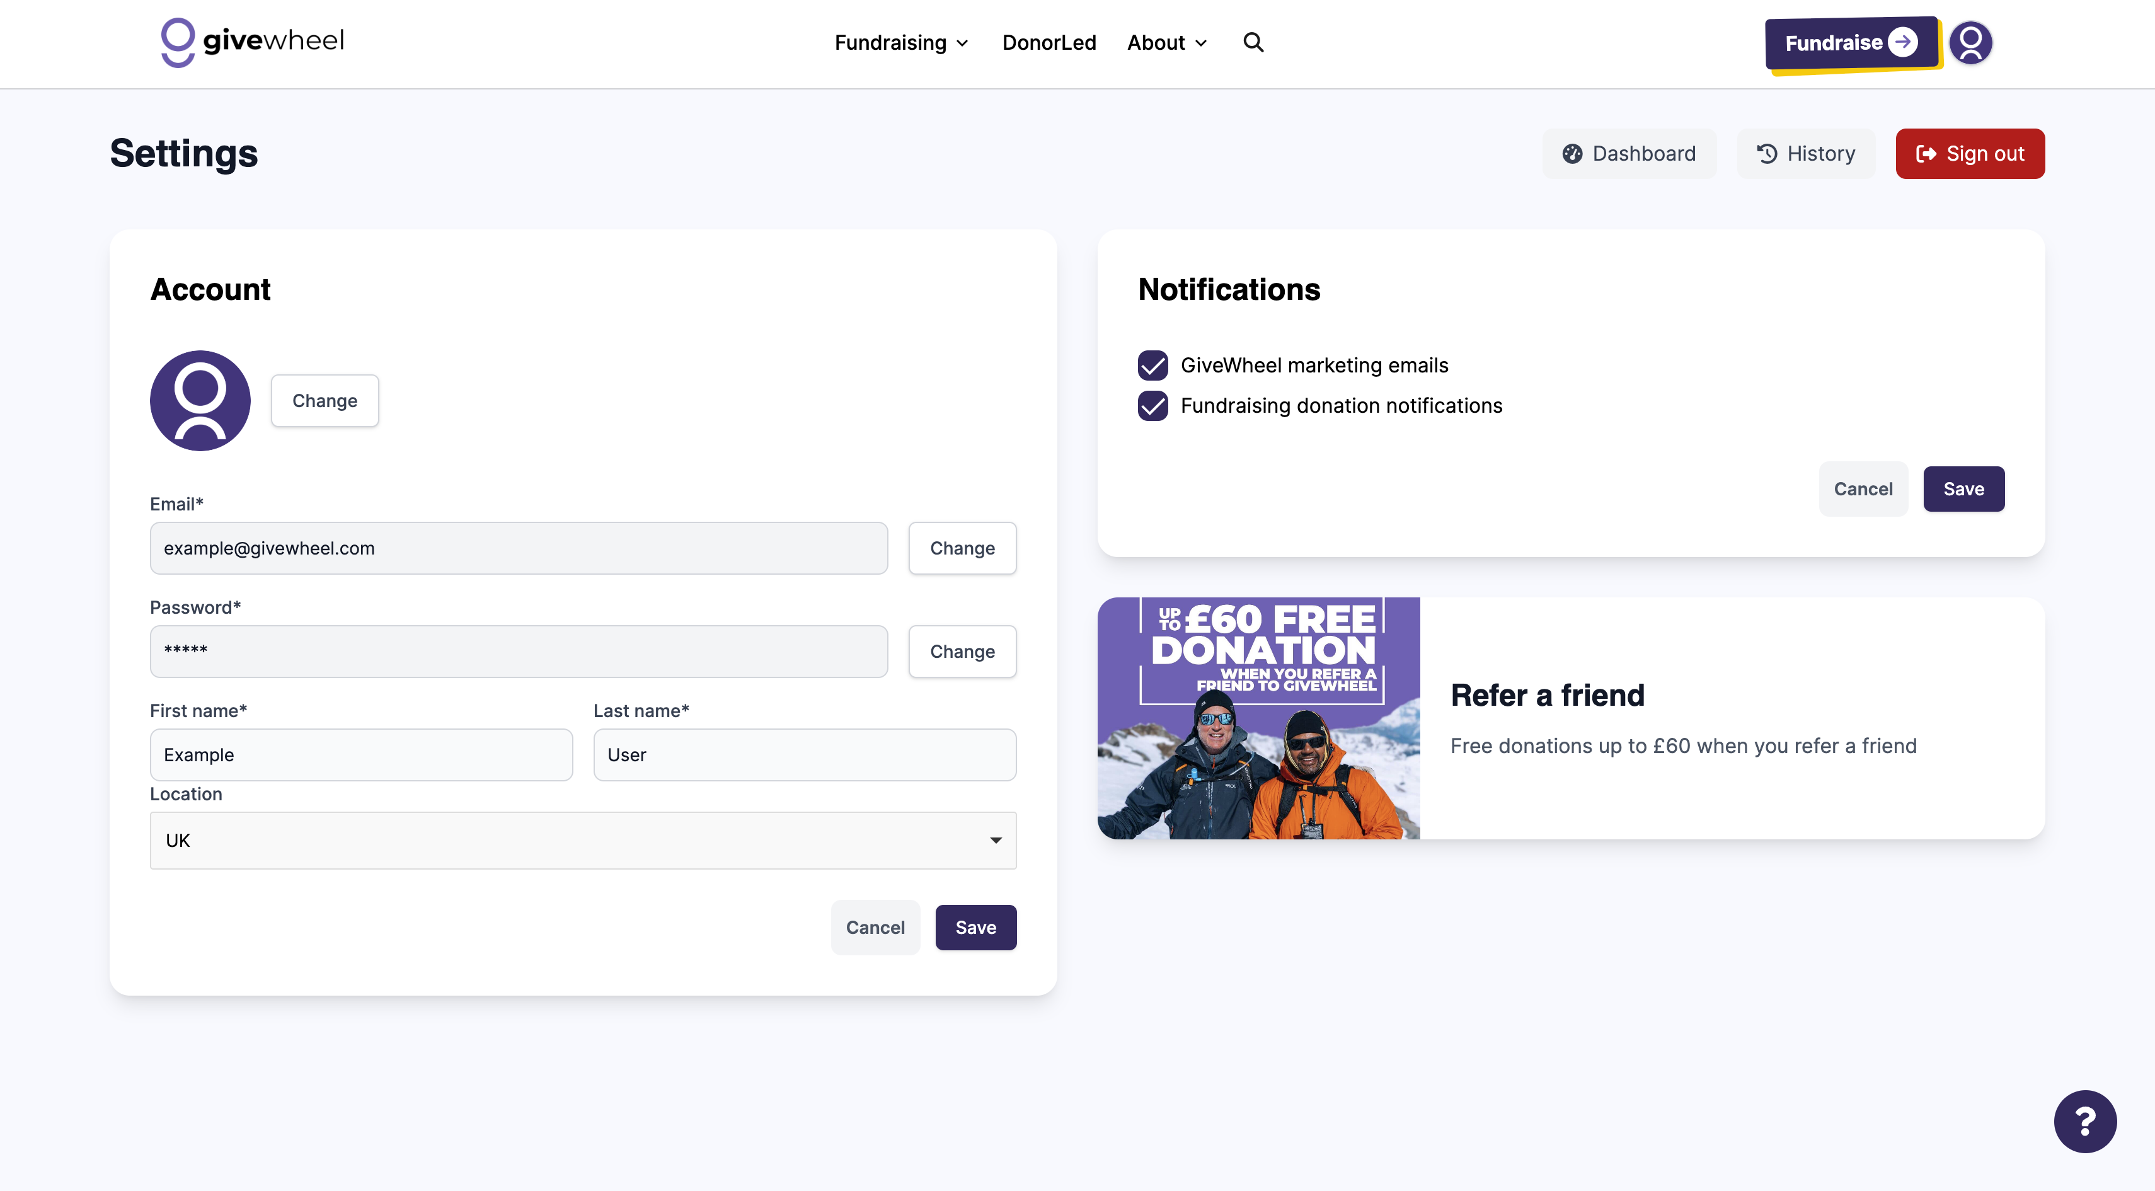Uncheck GiveWheel marketing emails
2155x1191 pixels.
(x=1152, y=365)
